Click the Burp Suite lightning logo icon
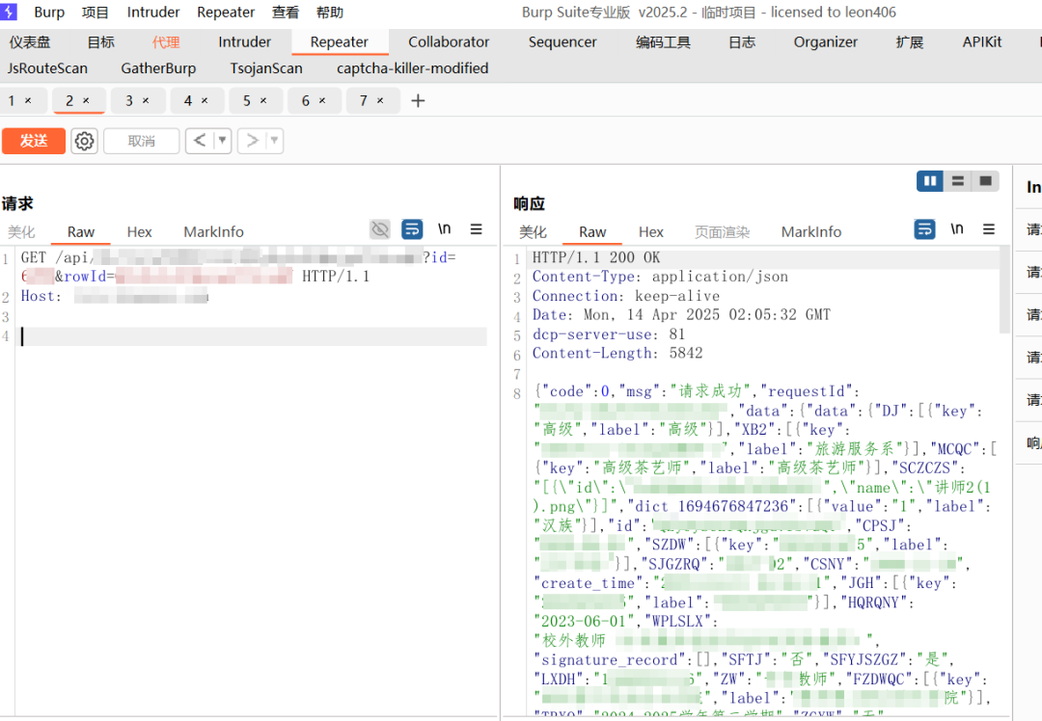Screen dimensions: 1042x721 pyautogui.click(x=9, y=12)
